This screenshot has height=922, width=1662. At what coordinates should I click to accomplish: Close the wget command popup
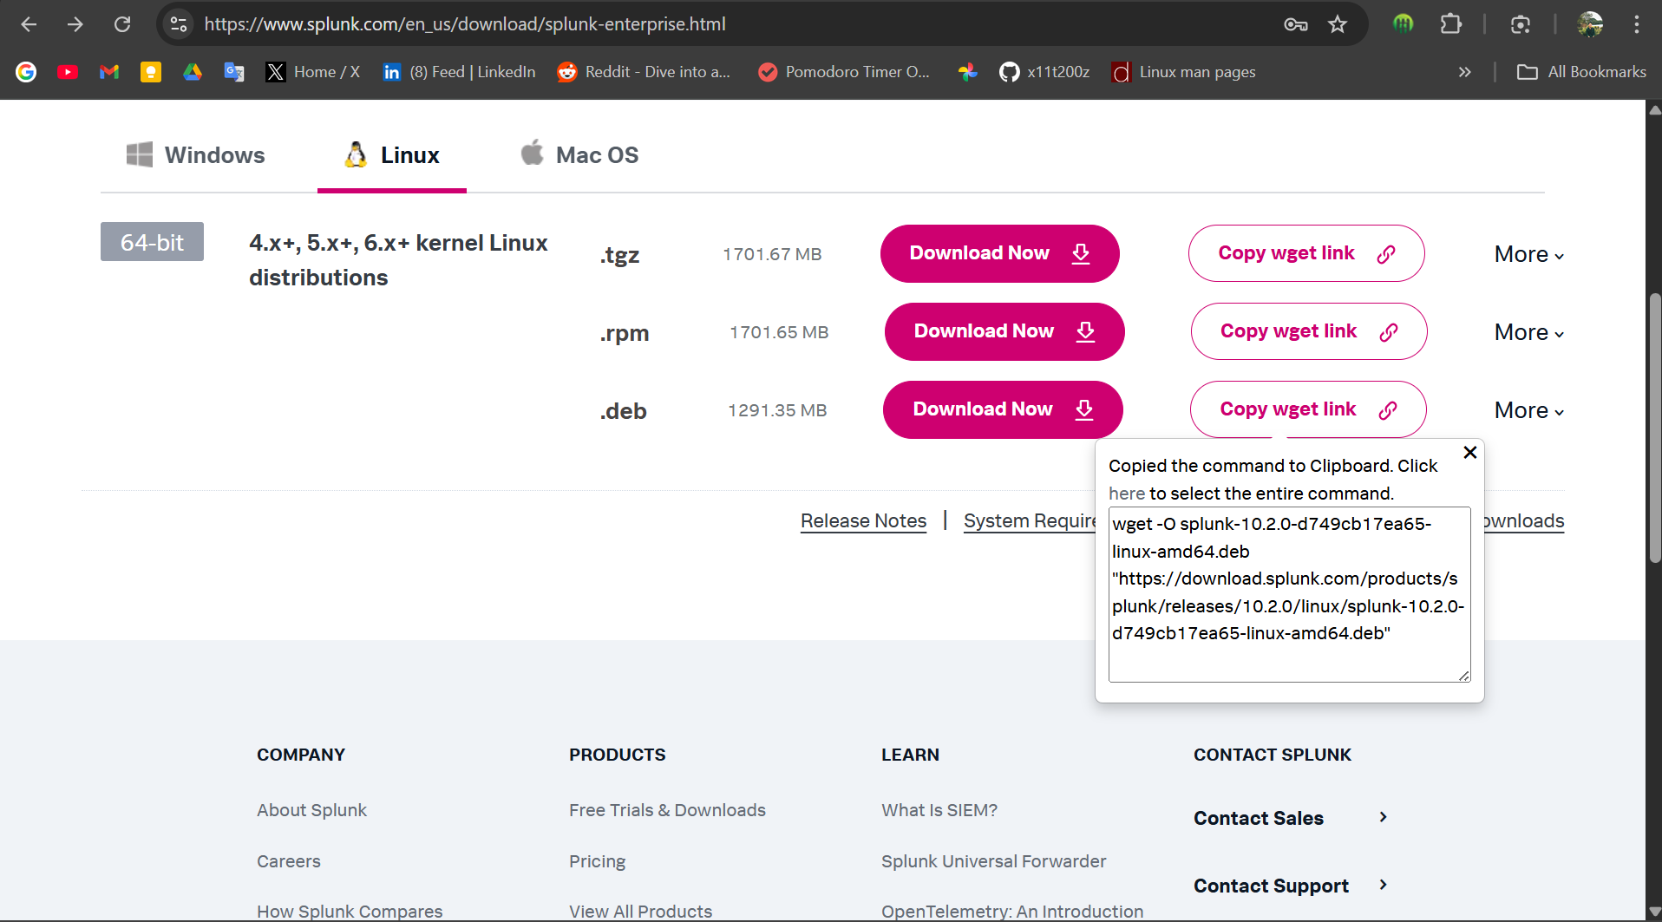click(1469, 453)
